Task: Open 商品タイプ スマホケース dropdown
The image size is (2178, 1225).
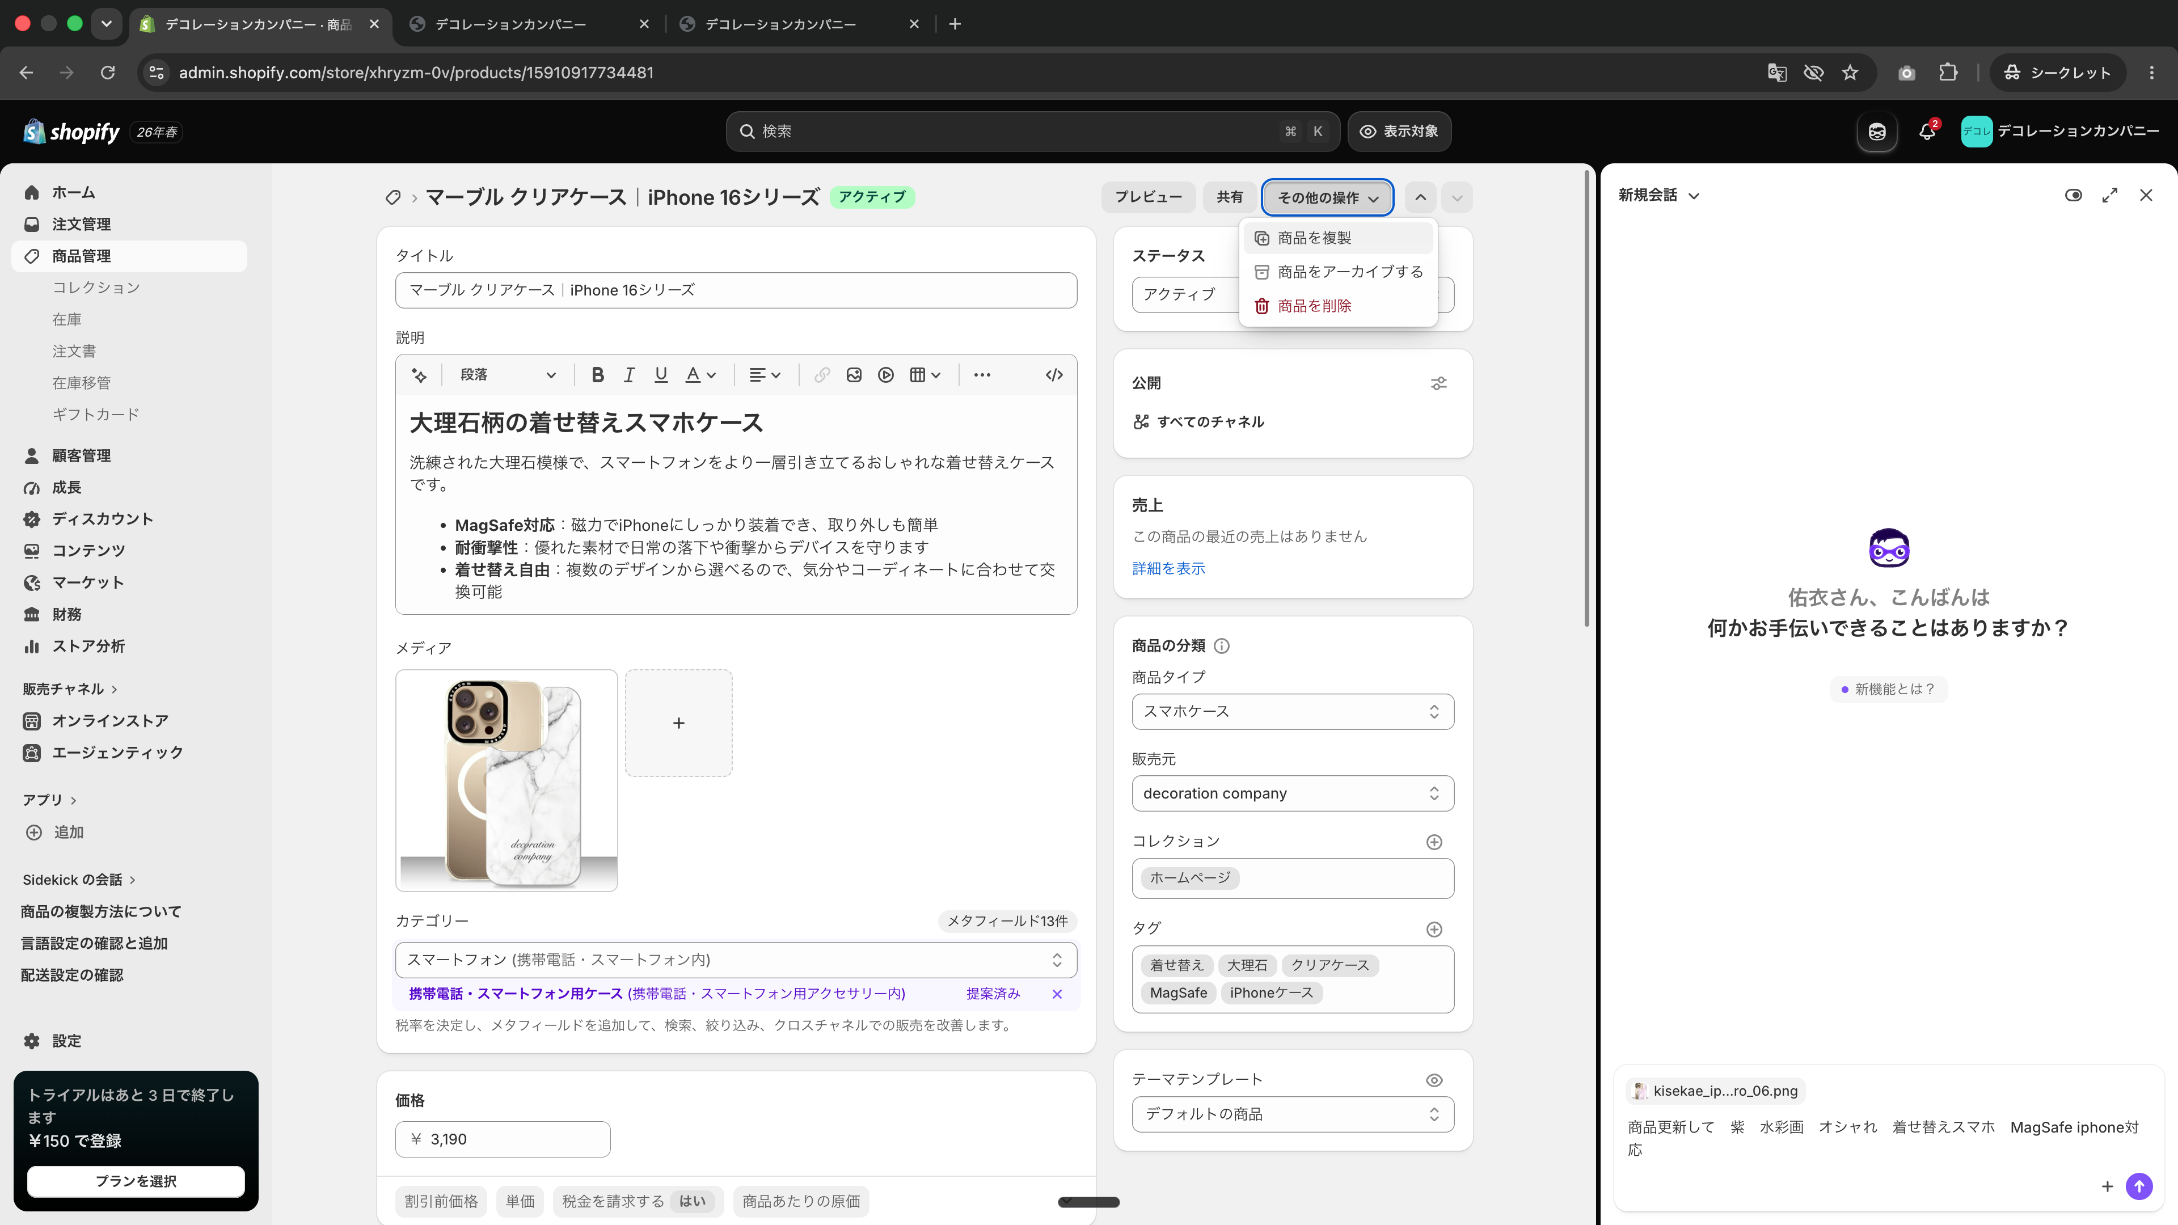Action: point(1292,712)
